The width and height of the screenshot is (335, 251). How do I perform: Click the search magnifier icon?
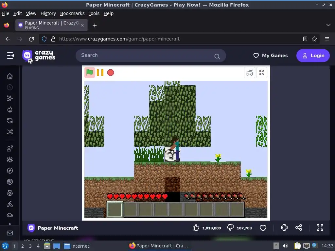click(x=217, y=56)
